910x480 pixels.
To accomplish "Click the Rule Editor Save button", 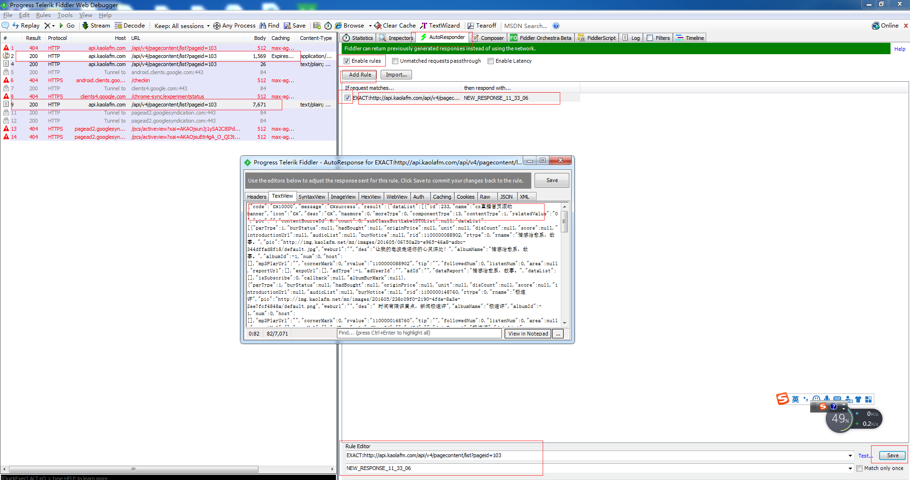I will coord(892,455).
